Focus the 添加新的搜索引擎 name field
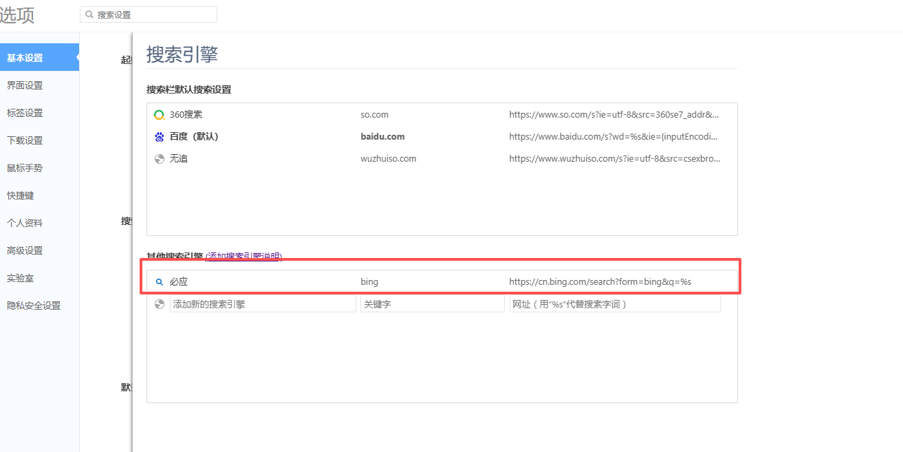 pyautogui.click(x=263, y=304)
